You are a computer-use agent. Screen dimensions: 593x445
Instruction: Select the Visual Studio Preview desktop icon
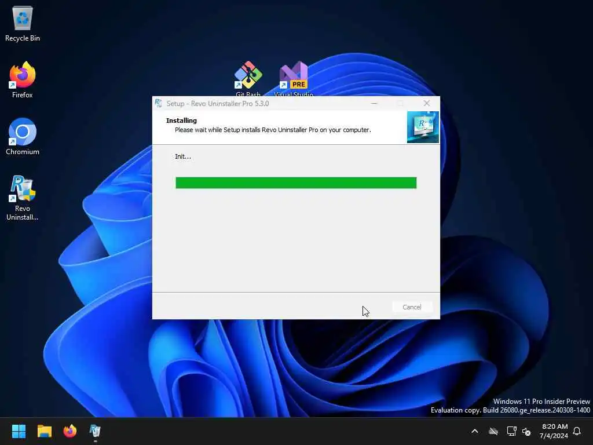[x=294, y=78]
